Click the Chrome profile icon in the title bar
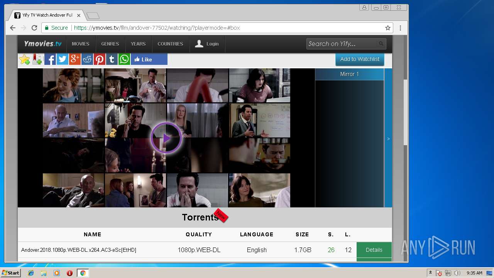The height and width of the screenshot is (278, 494). pos(364,7)
